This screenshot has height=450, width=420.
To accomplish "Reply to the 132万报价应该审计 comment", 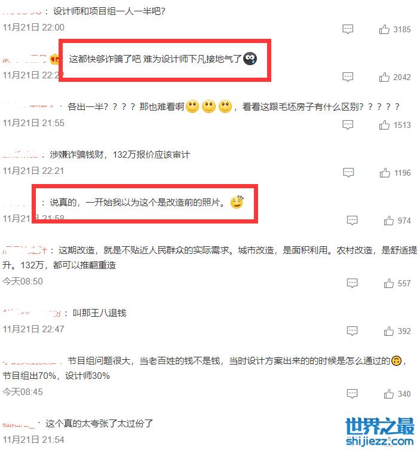I will click(x=348, y=173).
